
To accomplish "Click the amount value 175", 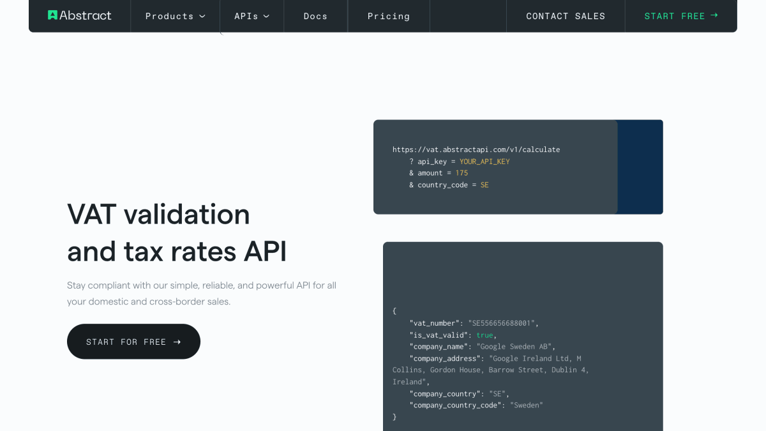I will tap(462, 173).
